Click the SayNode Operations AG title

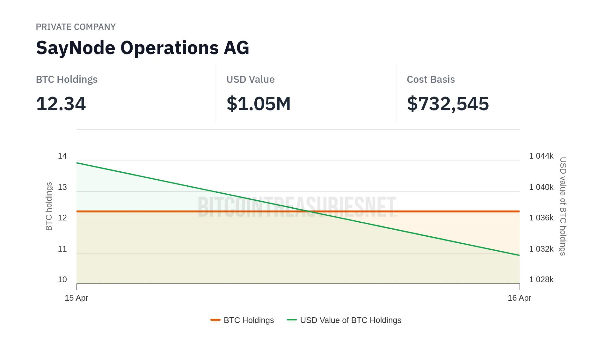[x=142, y=48]
